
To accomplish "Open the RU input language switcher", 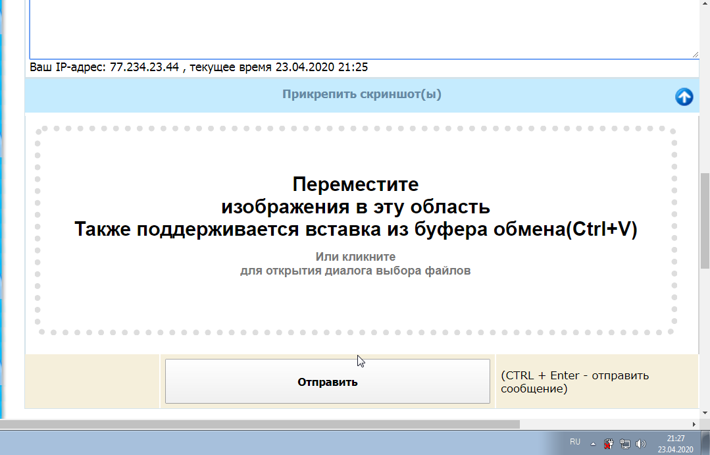I will (575, 442).
